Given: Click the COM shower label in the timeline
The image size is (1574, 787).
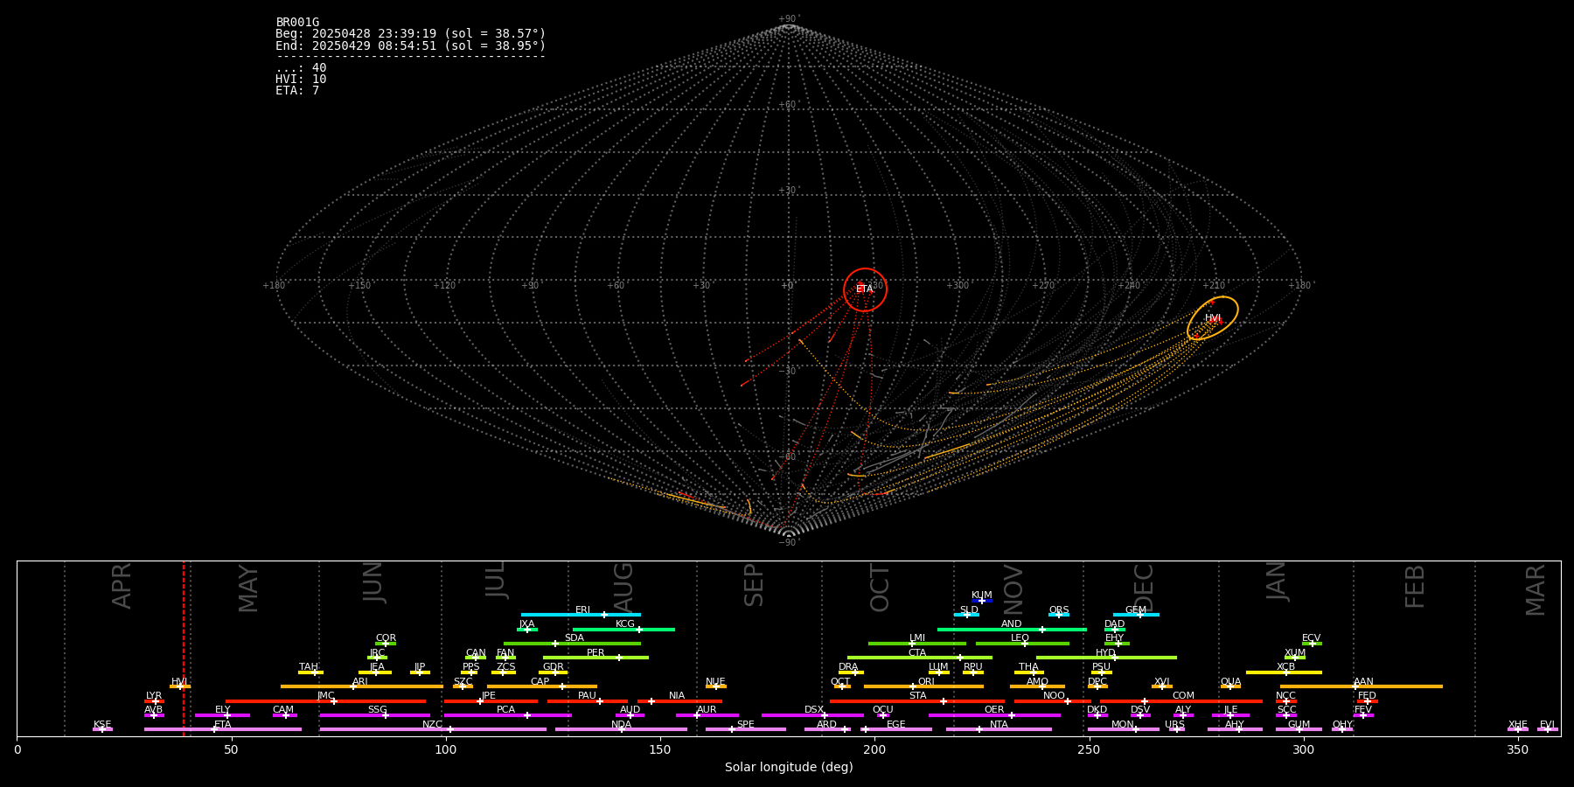Looking at the screenshot, I should coord(1183,696).
